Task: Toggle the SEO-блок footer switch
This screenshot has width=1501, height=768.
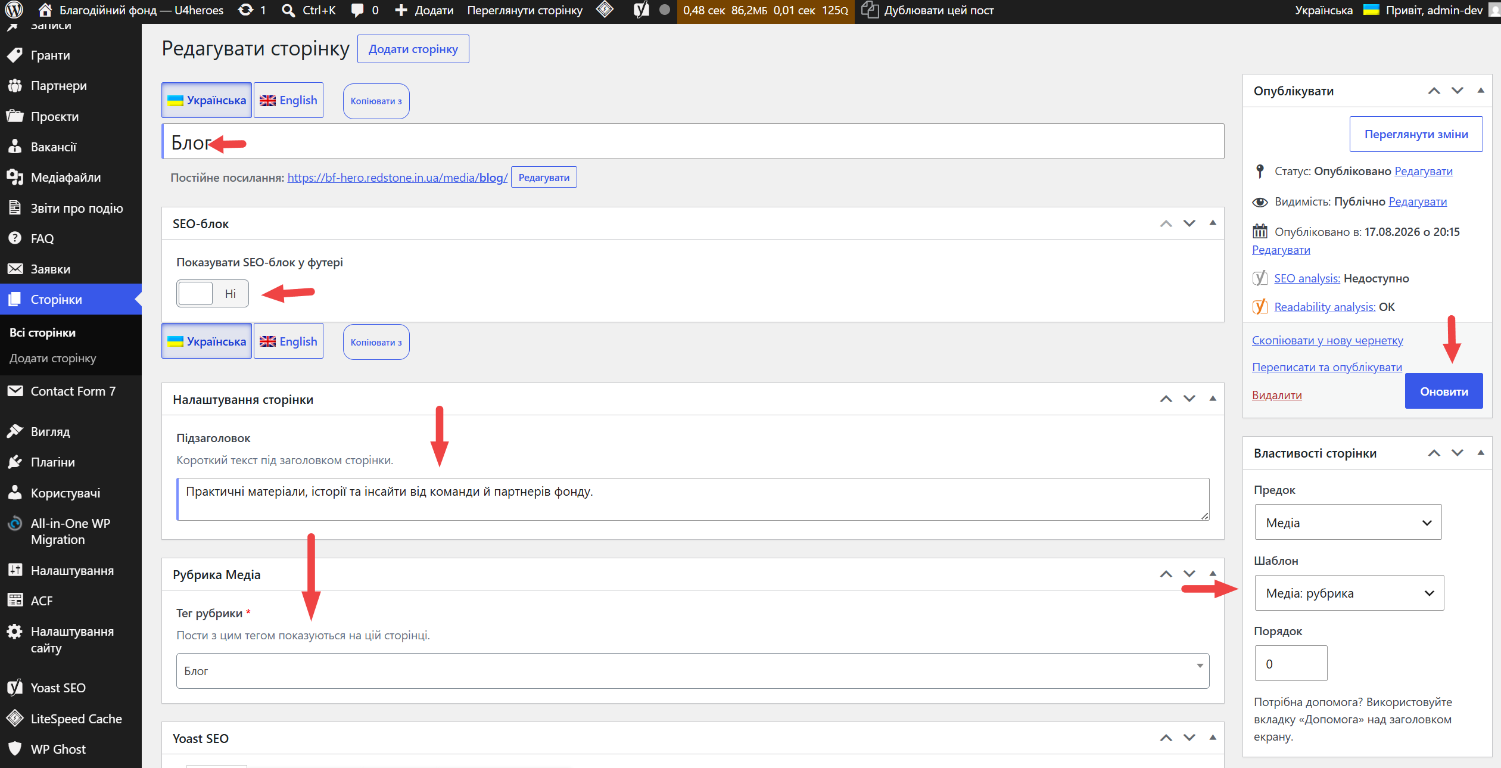Action: 213,293
